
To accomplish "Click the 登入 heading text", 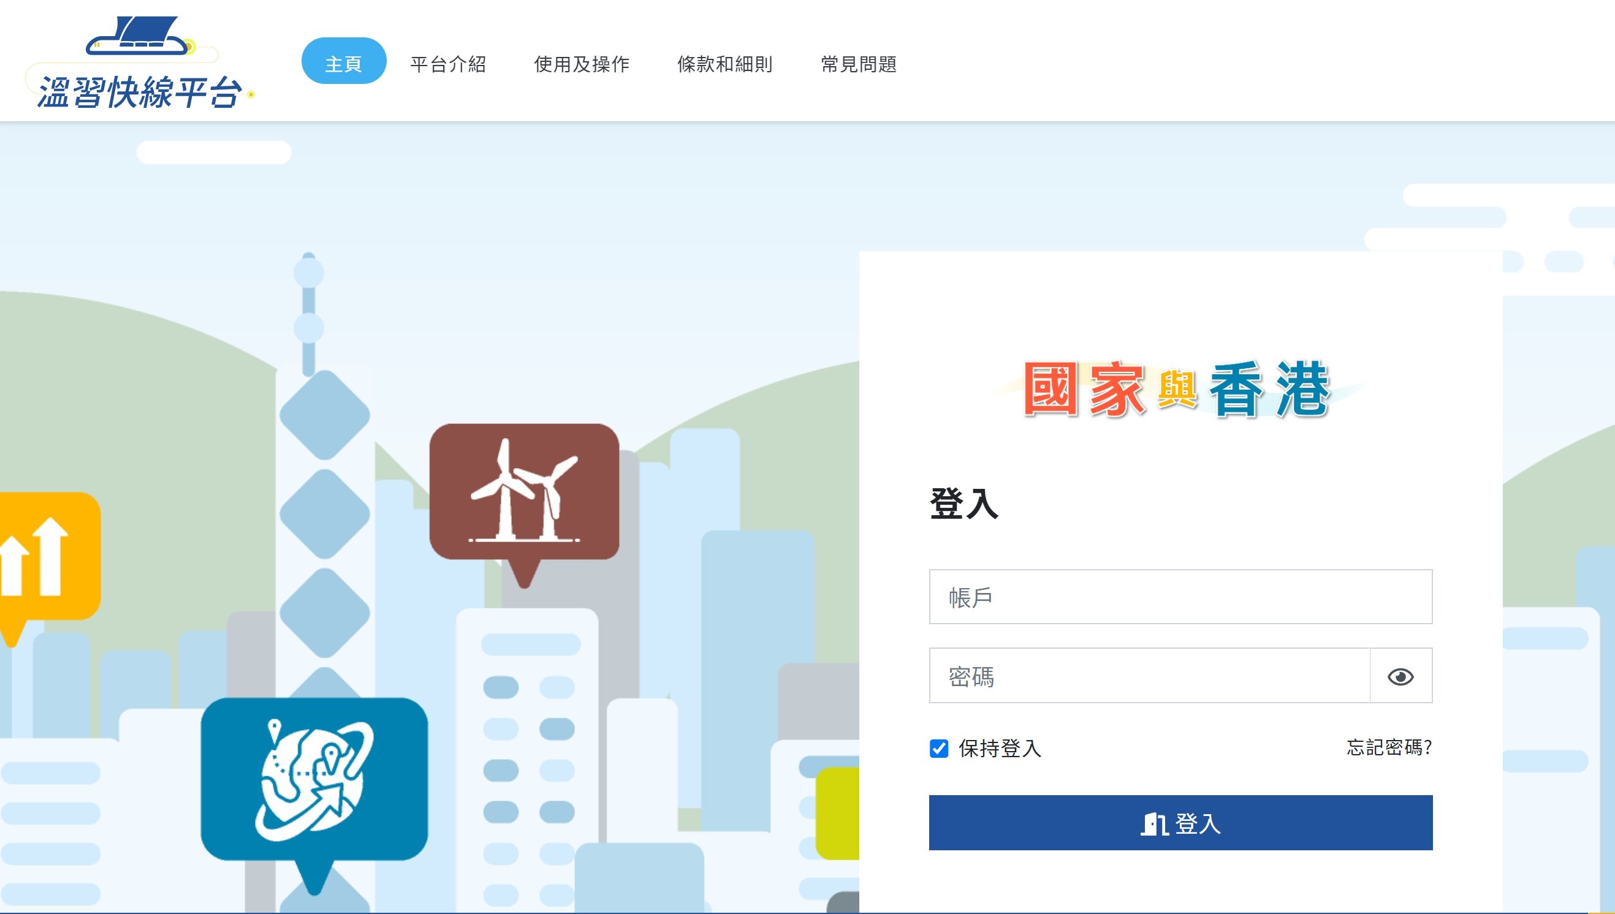I will pos(964,504).
